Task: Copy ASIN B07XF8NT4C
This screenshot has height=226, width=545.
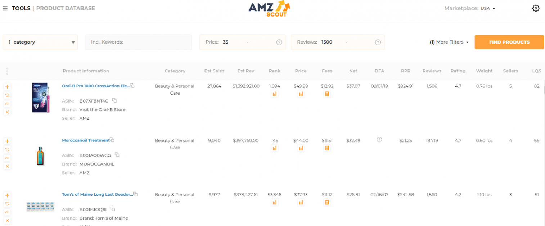Action: 114,100
